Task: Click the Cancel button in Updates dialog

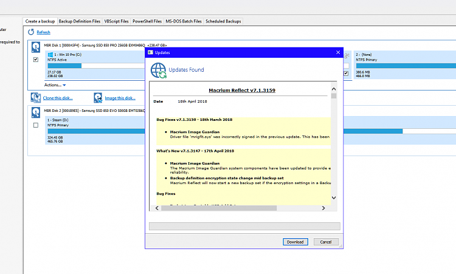Action: 326,242
